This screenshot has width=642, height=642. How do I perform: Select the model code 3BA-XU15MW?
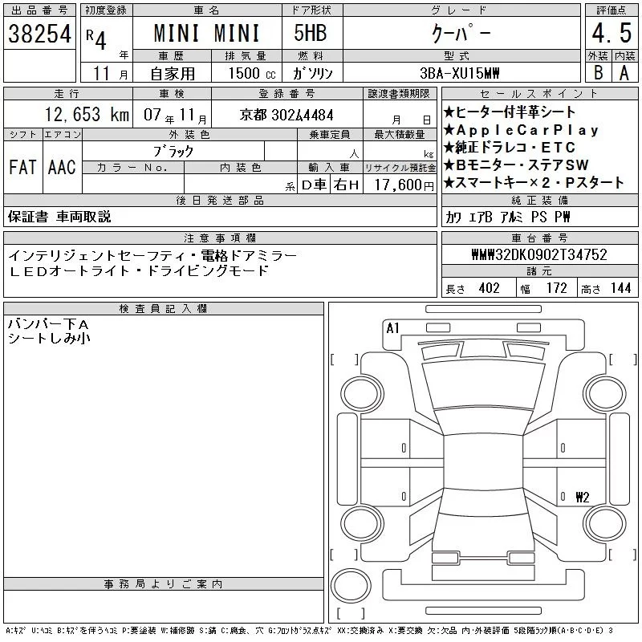[x=460, y=73]
